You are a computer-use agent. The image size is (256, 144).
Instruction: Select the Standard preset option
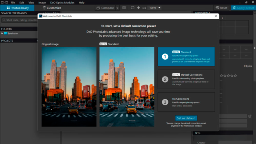click(x=186, y=56)
